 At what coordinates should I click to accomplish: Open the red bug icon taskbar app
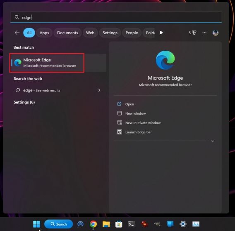(x=144, y=224)
